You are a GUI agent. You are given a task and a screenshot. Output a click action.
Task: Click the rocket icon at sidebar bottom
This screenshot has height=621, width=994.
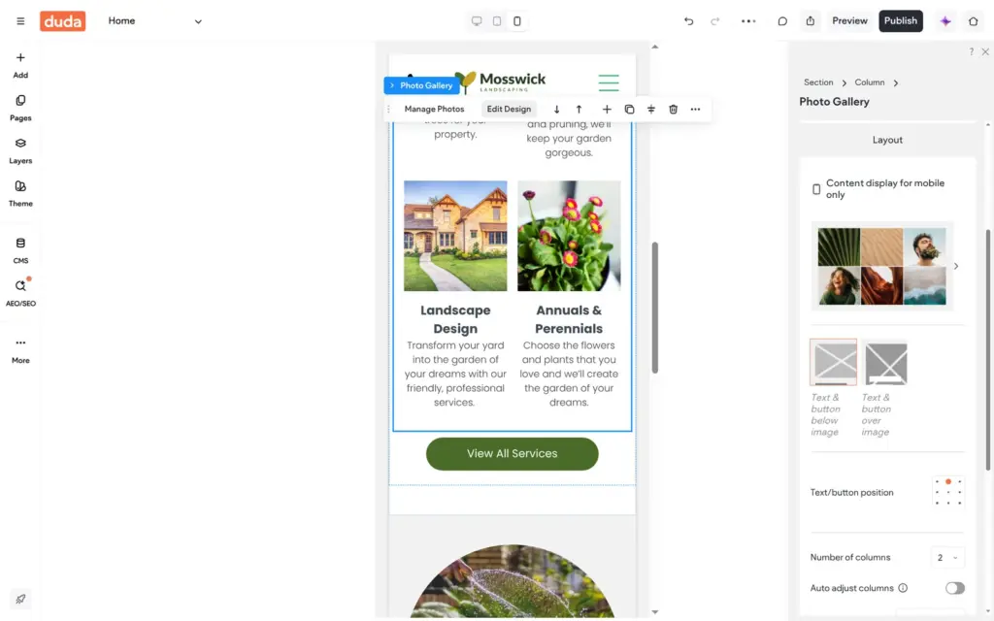[20, 599]
